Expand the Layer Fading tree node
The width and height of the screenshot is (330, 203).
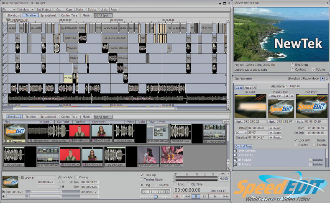click(x=235, y=155)
